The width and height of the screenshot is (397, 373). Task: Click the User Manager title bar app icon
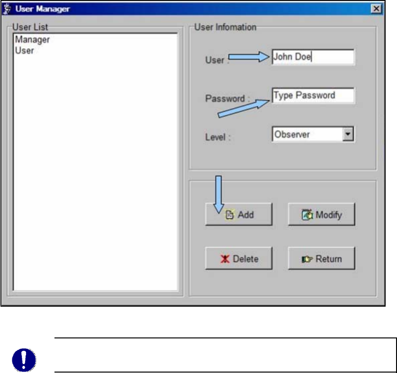coord(7,9)
